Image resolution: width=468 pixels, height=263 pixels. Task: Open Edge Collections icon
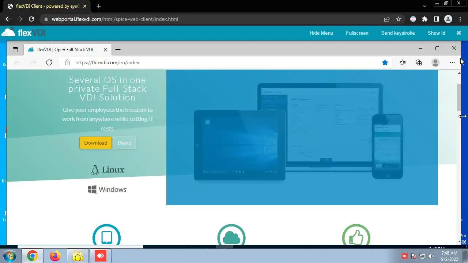419,62
